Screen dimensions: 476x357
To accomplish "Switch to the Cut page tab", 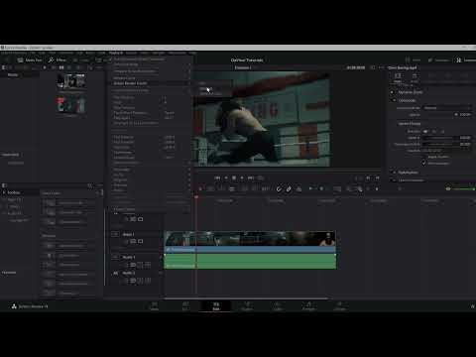I will point(185,306).
